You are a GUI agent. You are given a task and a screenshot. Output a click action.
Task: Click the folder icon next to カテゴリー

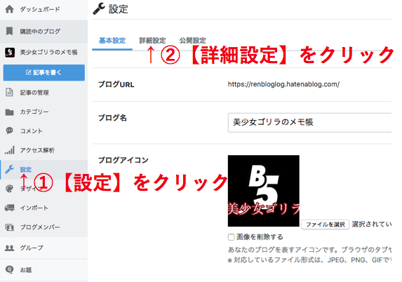(x=10, y=112)
